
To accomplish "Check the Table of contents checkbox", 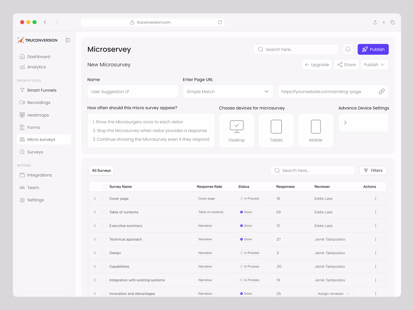I will (105, 212).
